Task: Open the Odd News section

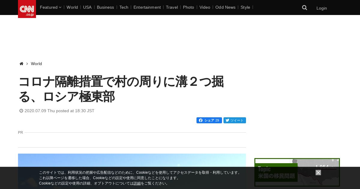Action: click(225, 7)
